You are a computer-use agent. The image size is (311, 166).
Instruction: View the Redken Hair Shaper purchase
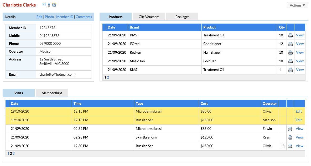click(300, 52)
